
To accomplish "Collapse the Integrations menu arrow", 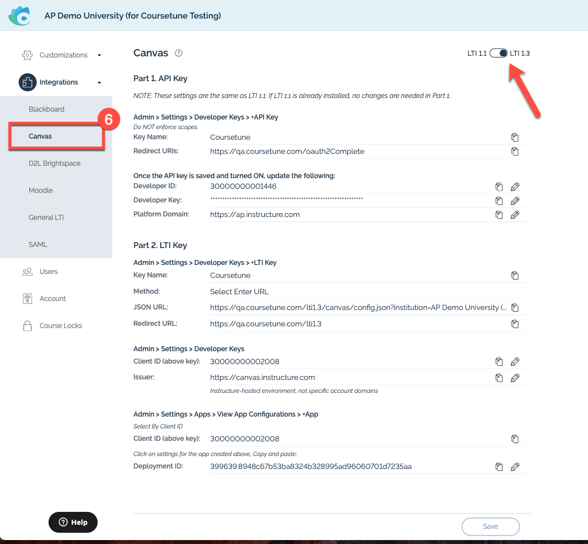I will [99, 82].
